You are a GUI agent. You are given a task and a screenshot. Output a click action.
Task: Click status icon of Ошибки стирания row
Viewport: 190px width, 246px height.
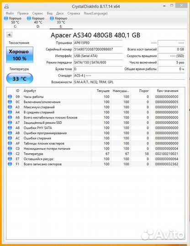[10, 138]
